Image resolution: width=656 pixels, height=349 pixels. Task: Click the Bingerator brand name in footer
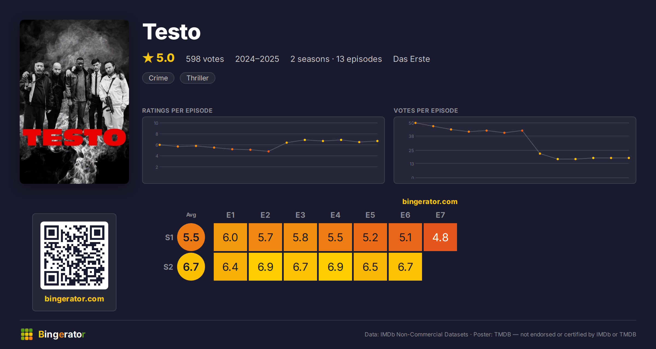[62, 334]
